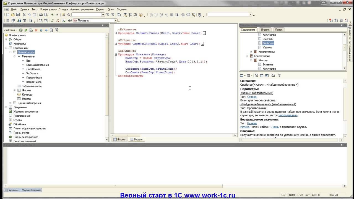Edit the tree item with the pencil icon
Image resolution: width=354 pixels, height=199 pixels.
pyautogui.click(x=26, y=30)
